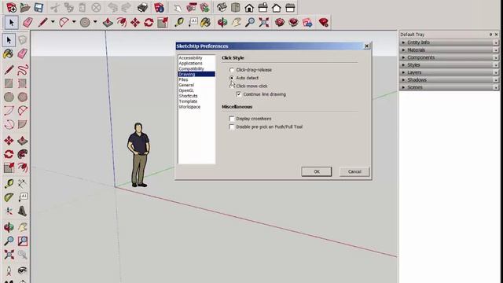The image size is (503, 283).
Task: Select the Circle tool in the left palette
Action: [x=9, y=97]
